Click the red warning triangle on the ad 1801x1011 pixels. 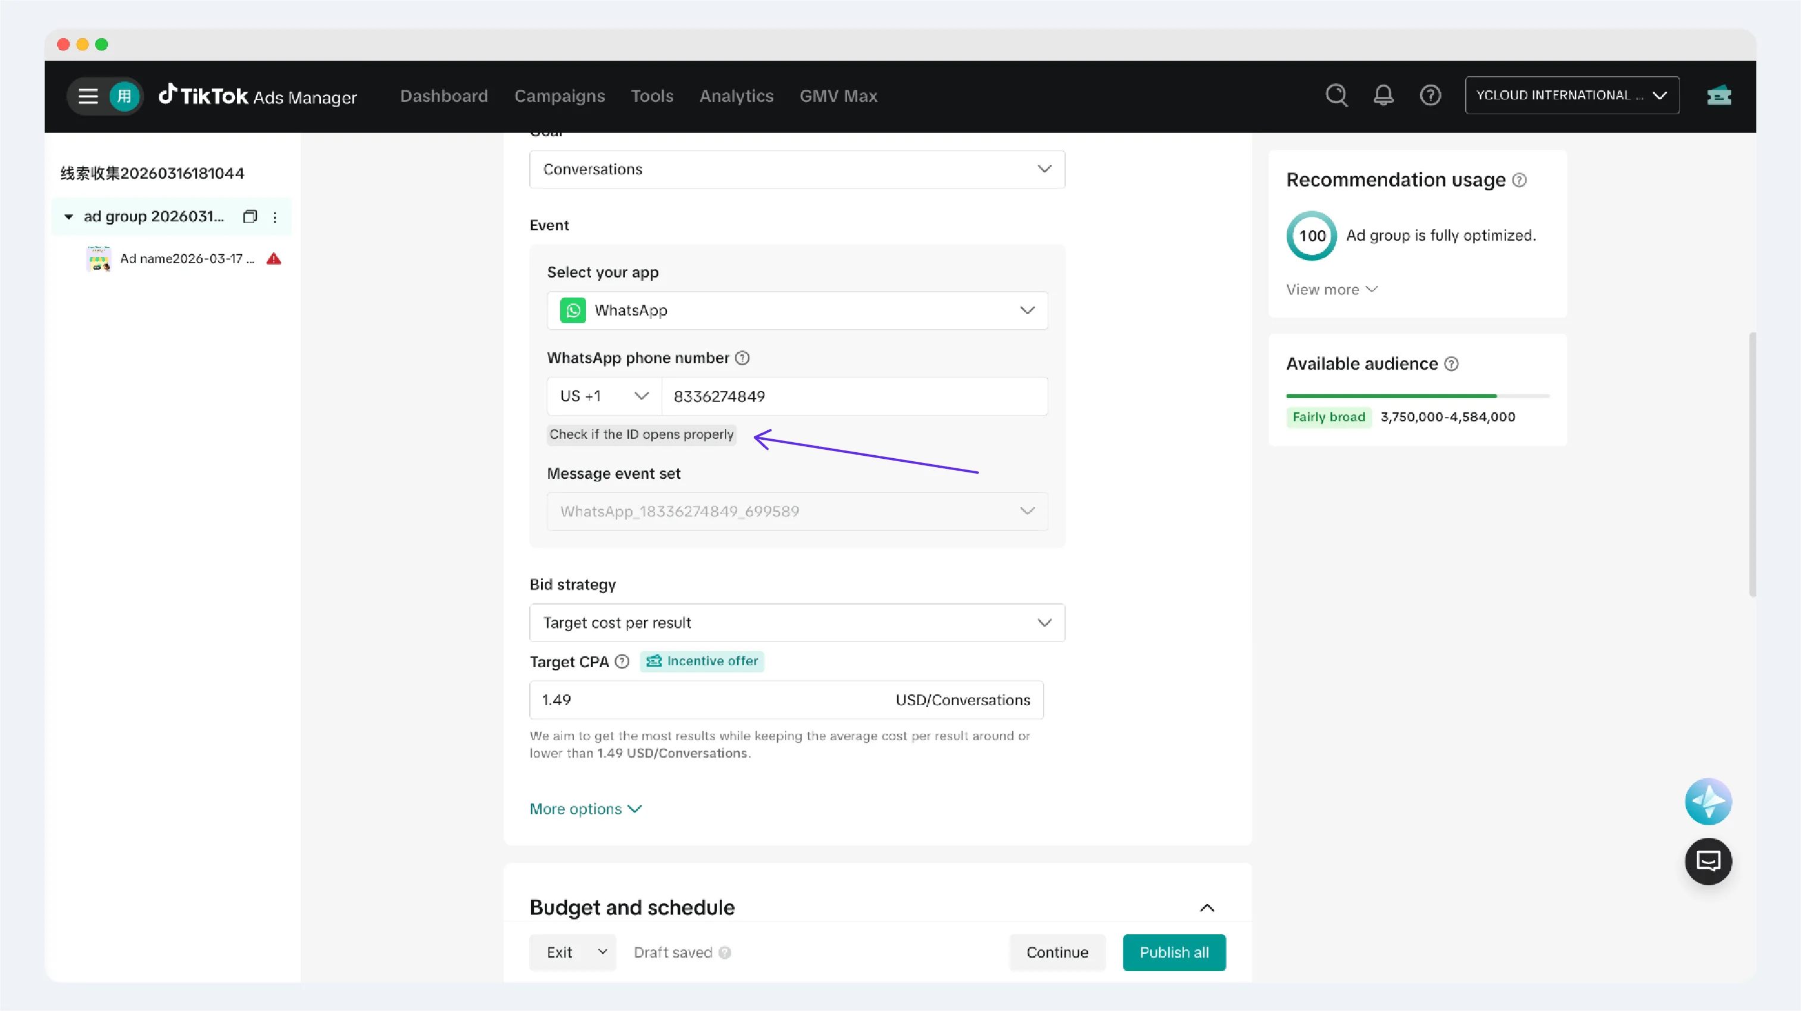(x=273, y=258)
